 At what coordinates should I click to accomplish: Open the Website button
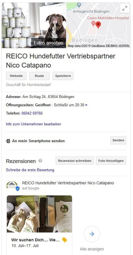tap(16, 76)
